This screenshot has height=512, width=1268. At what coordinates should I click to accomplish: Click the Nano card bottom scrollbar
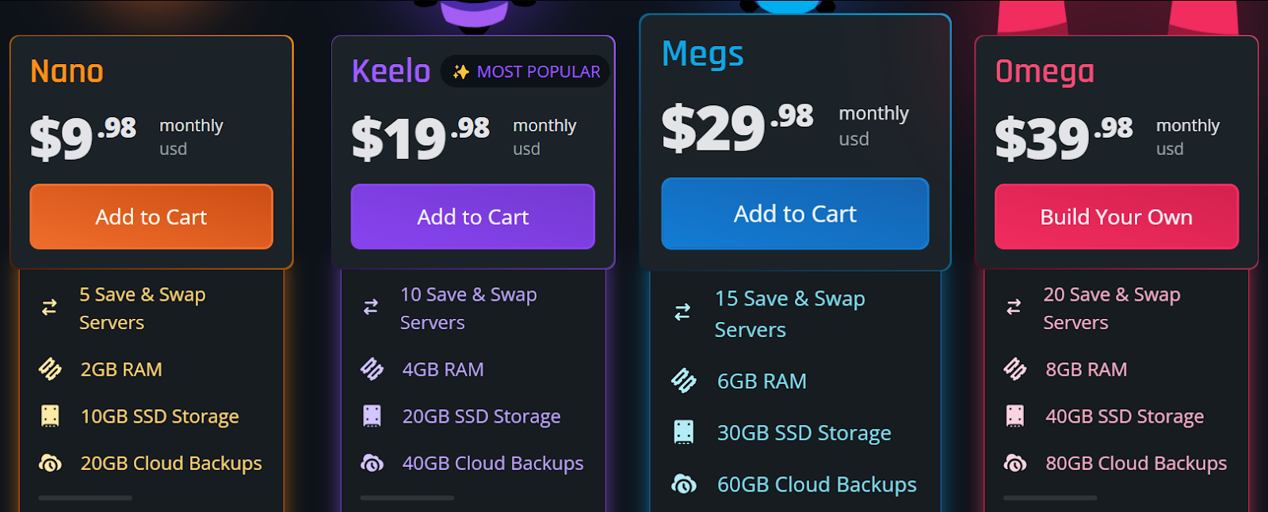click(85, 498)
